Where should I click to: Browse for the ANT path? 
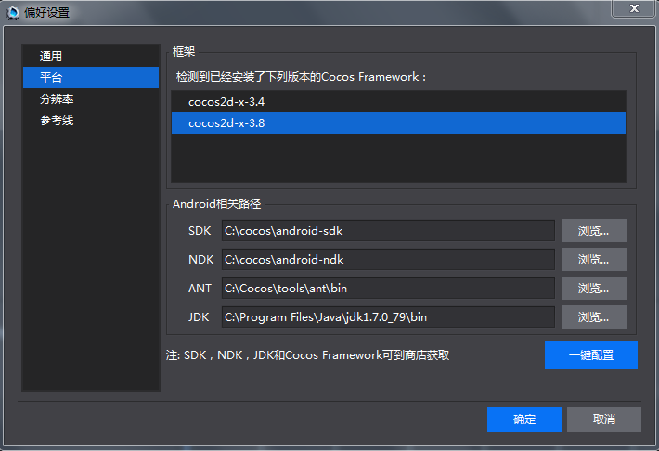[593, 289]
